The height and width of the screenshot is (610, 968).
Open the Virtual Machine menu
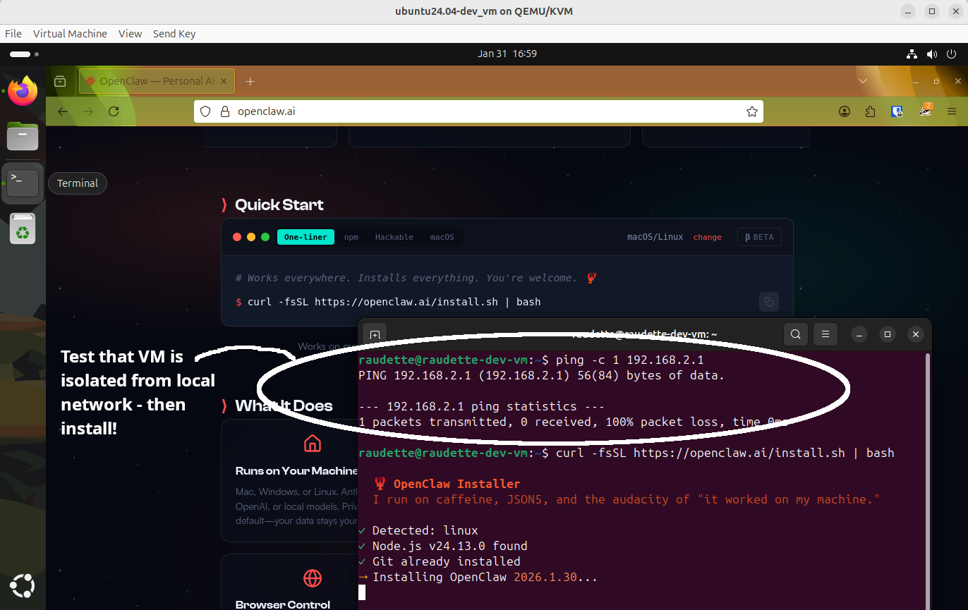[70, 33]
